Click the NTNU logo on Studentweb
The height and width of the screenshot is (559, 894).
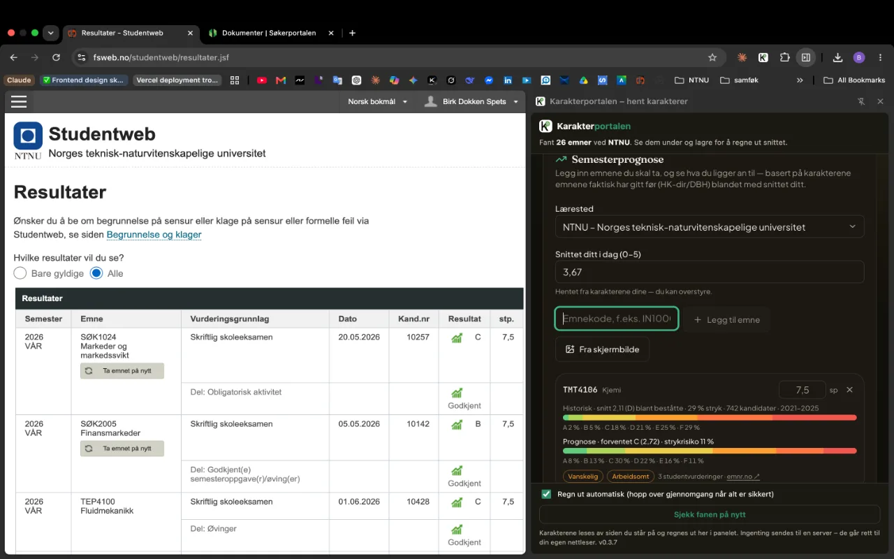[28, 141]
